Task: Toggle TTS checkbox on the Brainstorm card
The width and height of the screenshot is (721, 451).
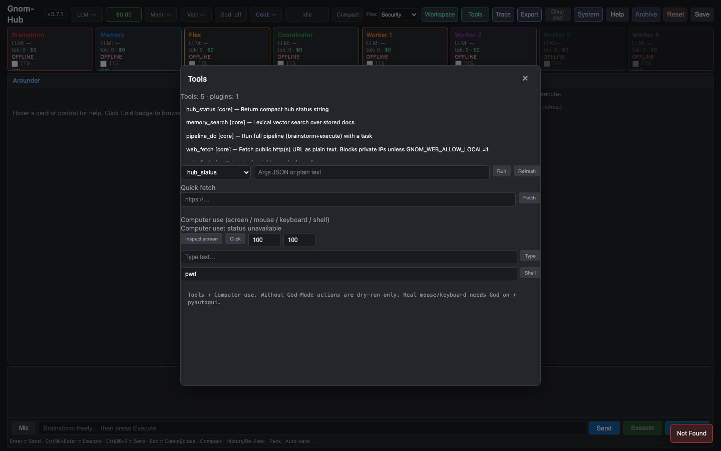Action: click(x=15, y=64)
